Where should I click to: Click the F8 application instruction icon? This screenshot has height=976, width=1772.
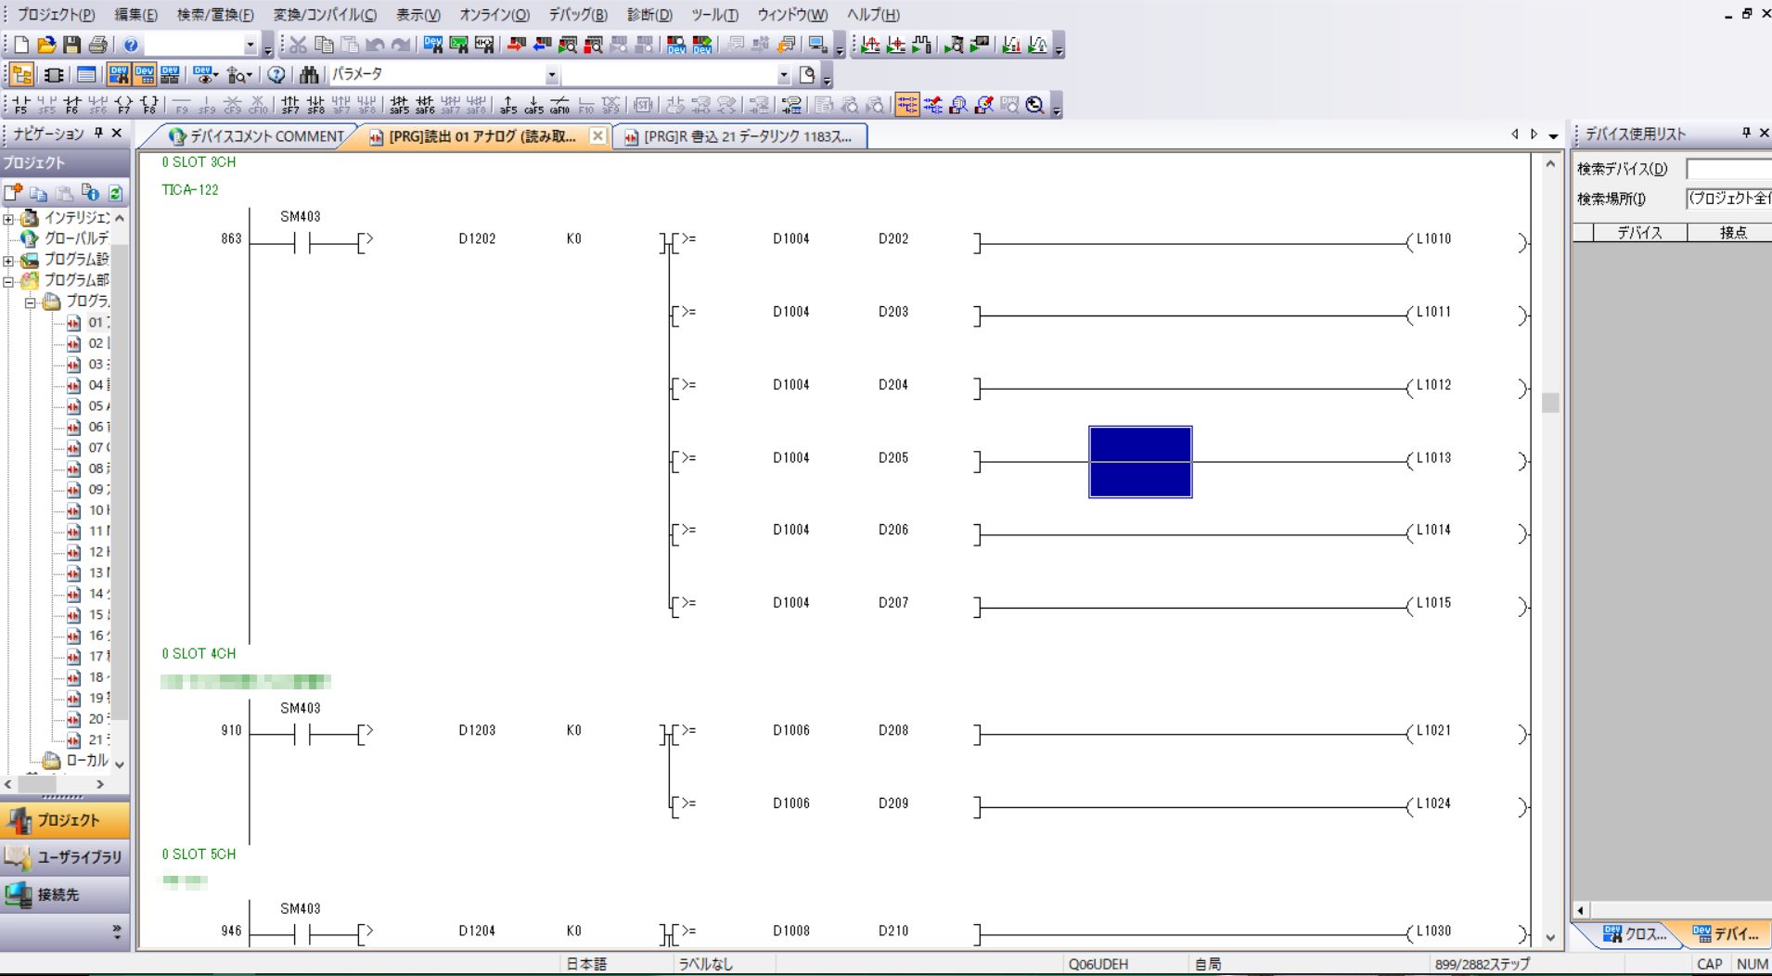[x=148, y=105]
